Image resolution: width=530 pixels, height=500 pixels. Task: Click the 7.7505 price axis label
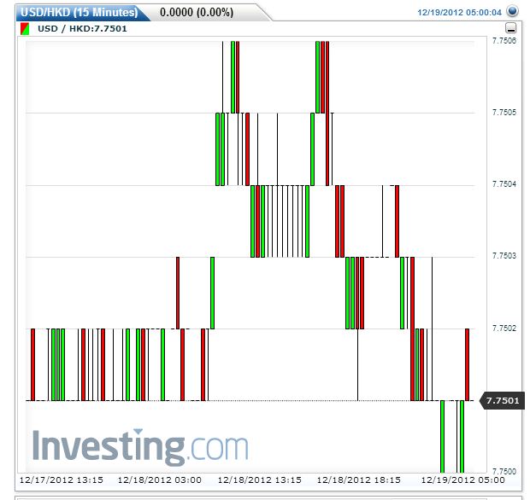coord(504,113)
